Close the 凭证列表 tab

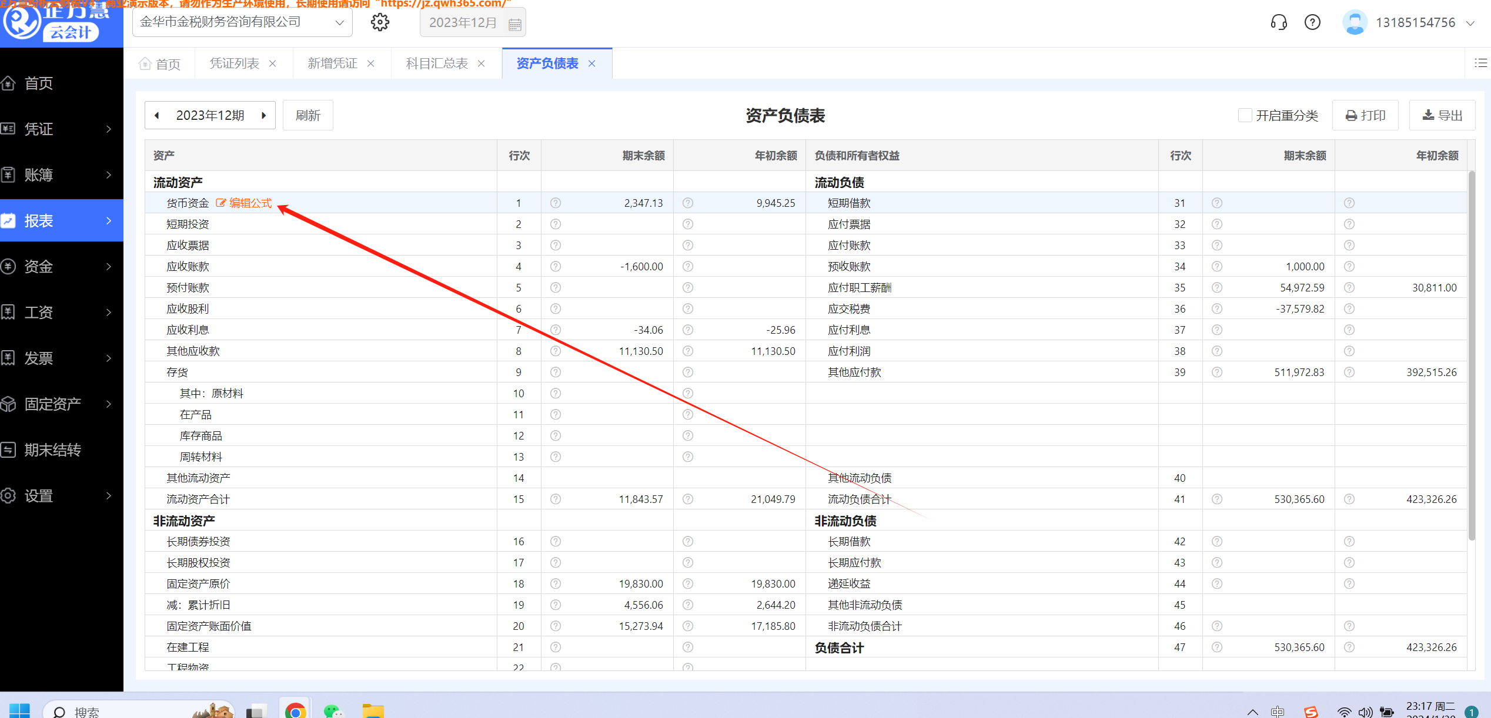[x=273, y=63]
